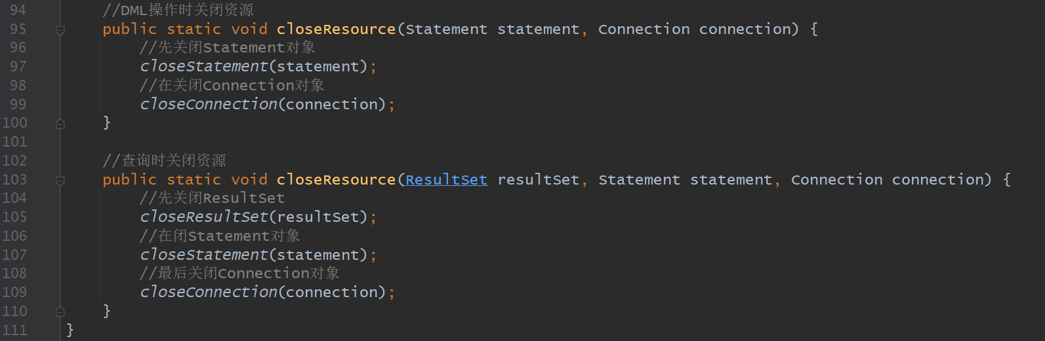Click the closeResource method name on line 95
The height and width of the screenshot is (341, 1045).
click(336, 29)
